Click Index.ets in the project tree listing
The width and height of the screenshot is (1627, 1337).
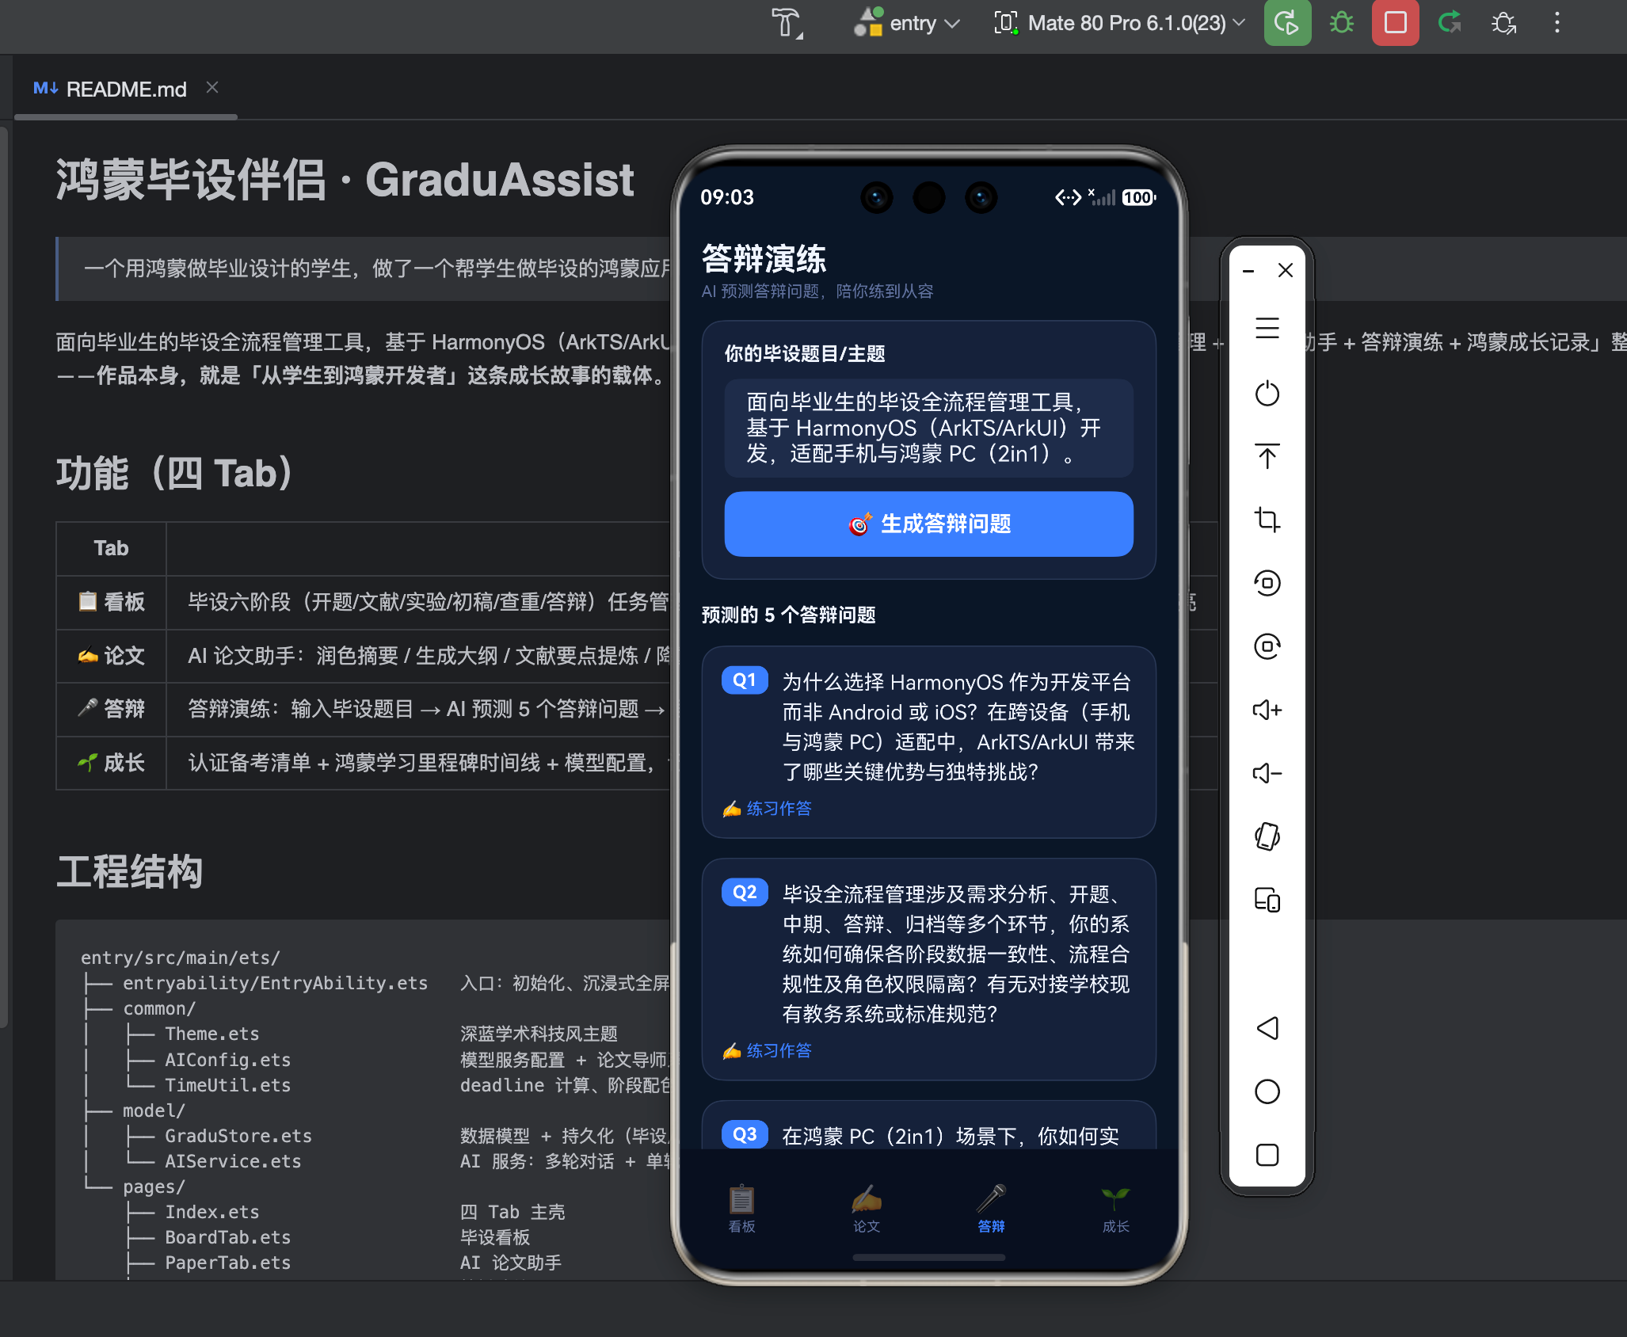point(212,1212)
